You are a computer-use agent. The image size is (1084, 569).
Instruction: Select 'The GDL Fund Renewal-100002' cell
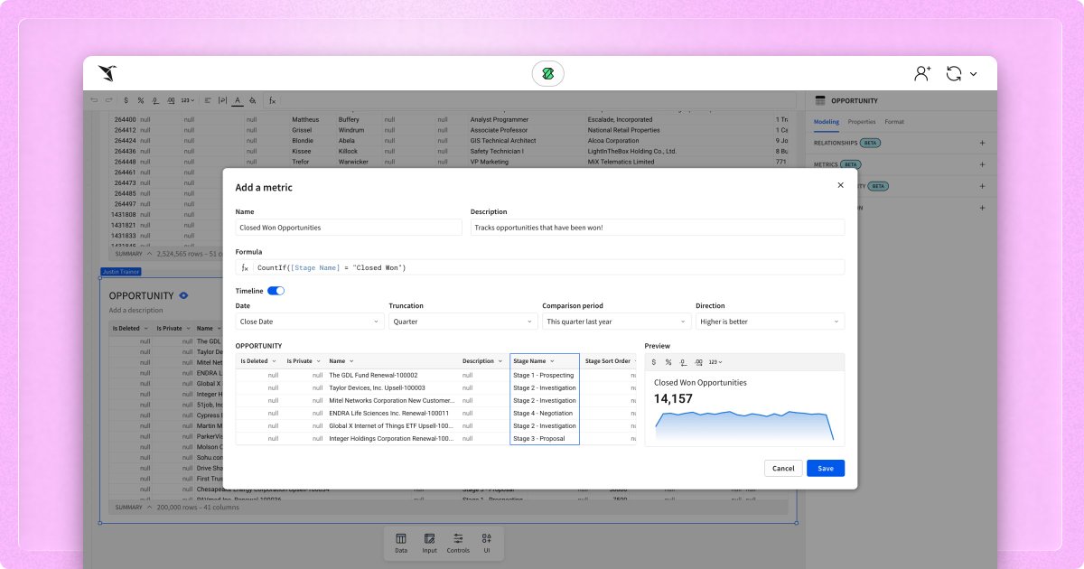click(392, 375)
